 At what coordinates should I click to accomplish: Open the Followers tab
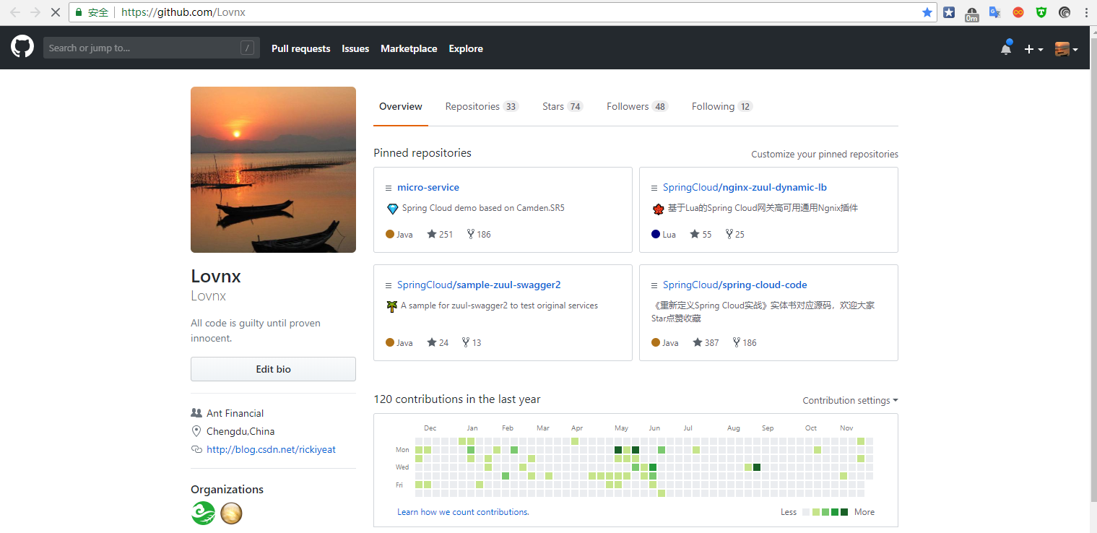(x=637, y=106)
